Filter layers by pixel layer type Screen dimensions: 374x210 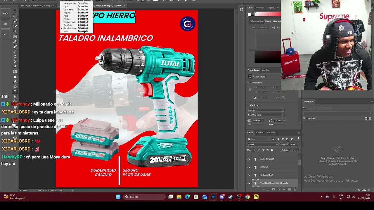tap(273, 139)
